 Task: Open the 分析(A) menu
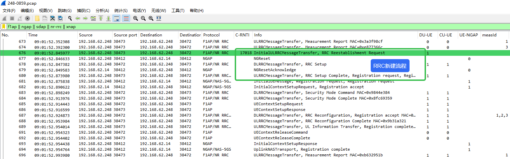(x=102, y=11)
